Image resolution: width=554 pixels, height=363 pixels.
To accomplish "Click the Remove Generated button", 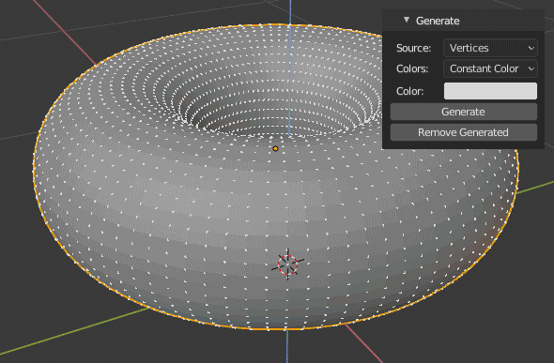I will point(464,132).
